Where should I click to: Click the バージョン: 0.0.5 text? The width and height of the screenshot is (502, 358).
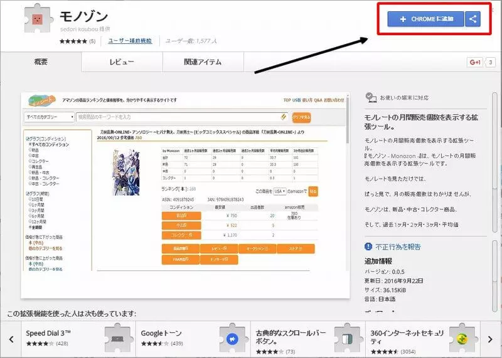(x=385, y=272)
